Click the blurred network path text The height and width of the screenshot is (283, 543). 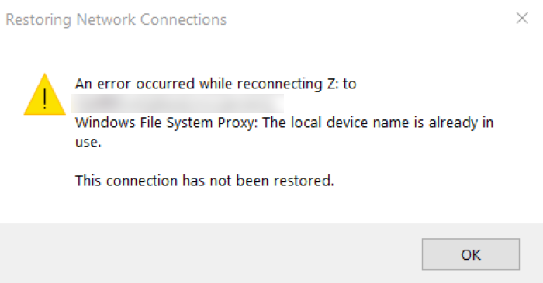point(178,103)
